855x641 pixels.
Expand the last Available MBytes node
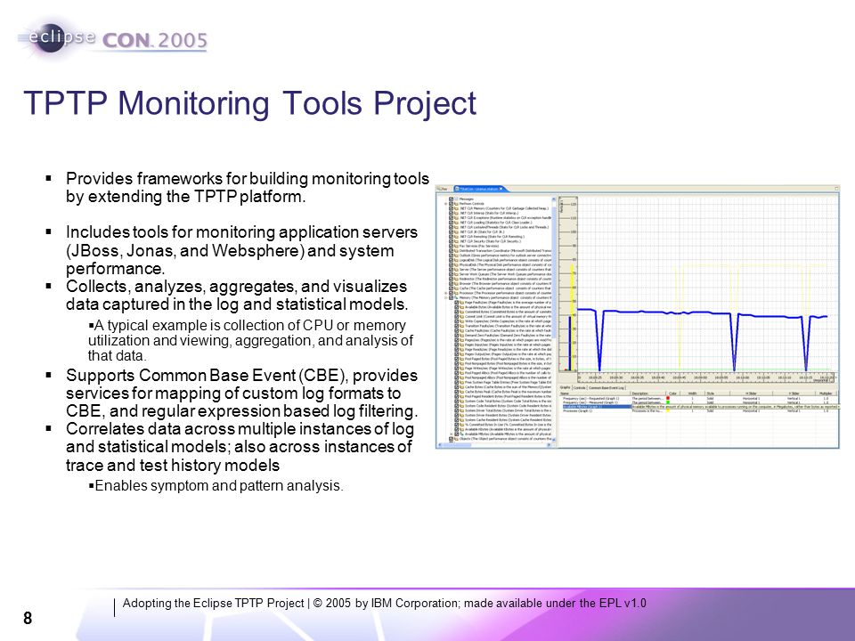pos(451,434)
